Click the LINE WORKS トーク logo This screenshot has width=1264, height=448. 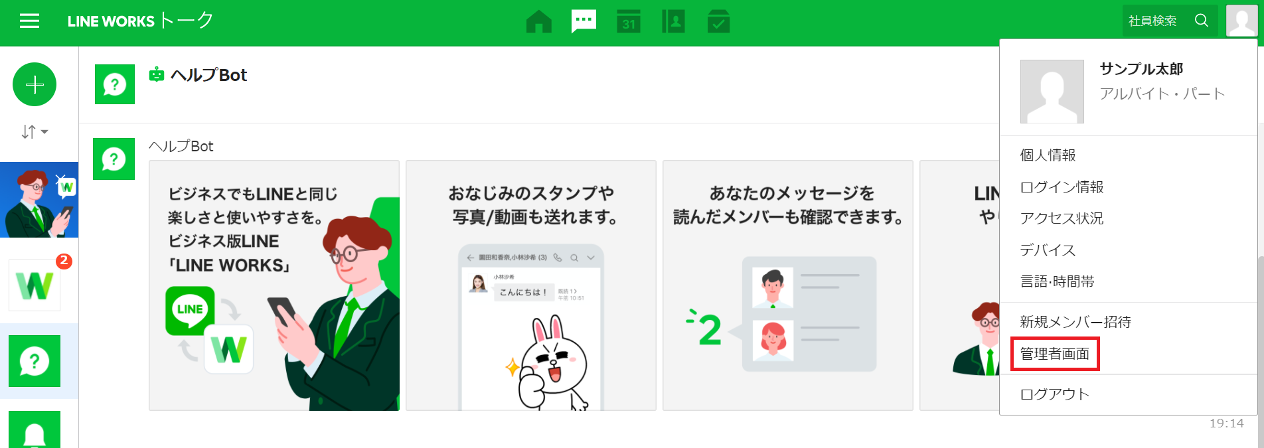point(140,21)
